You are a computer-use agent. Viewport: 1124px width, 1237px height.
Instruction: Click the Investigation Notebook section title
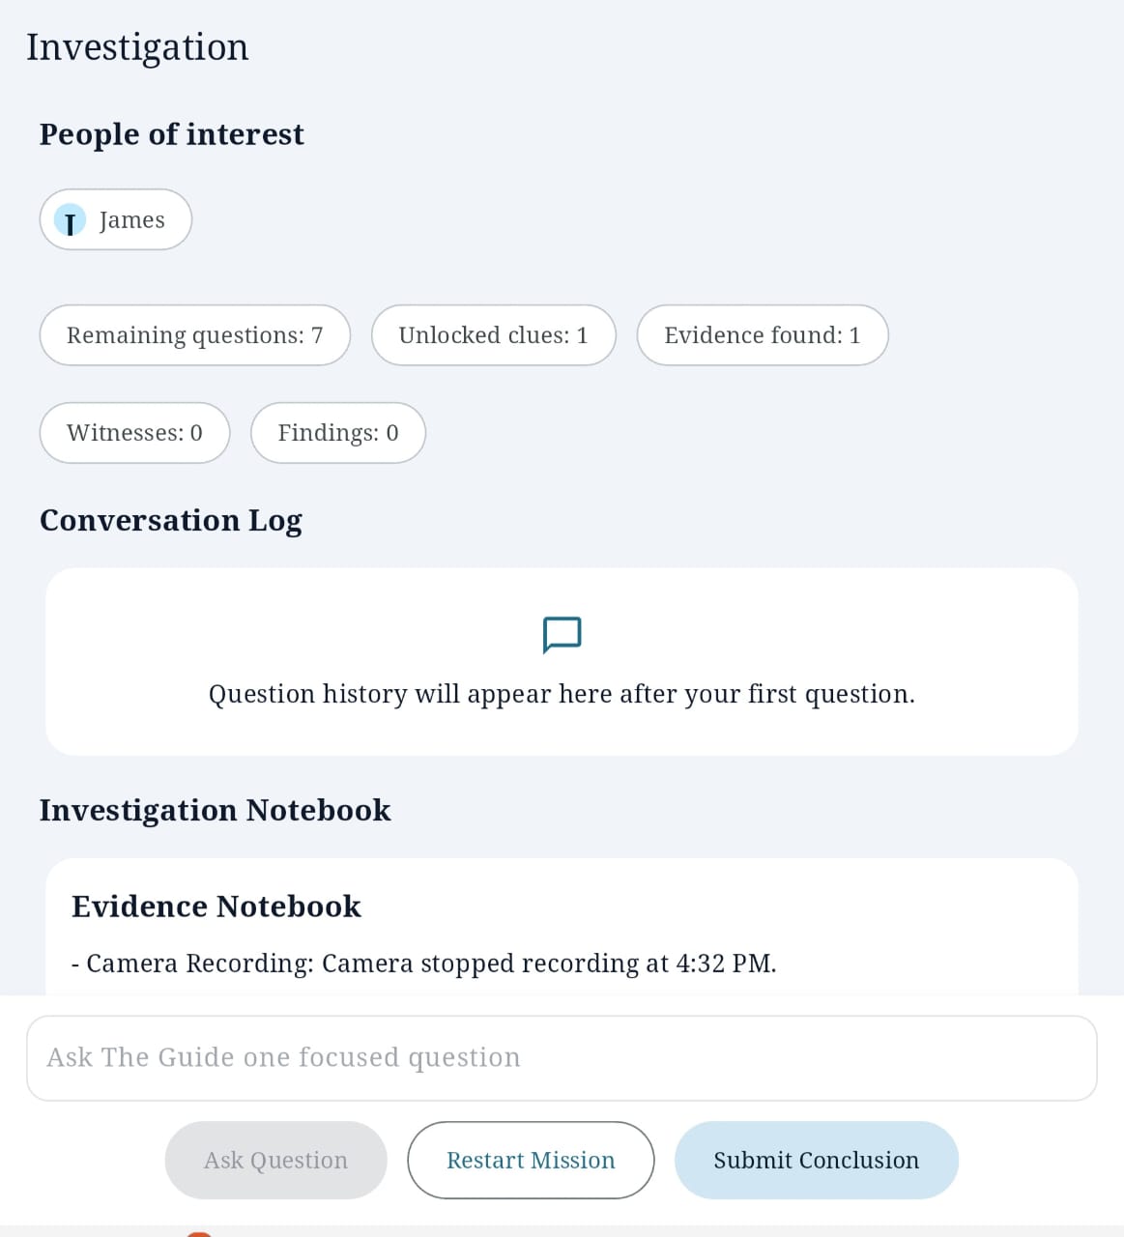pos(216,810)
